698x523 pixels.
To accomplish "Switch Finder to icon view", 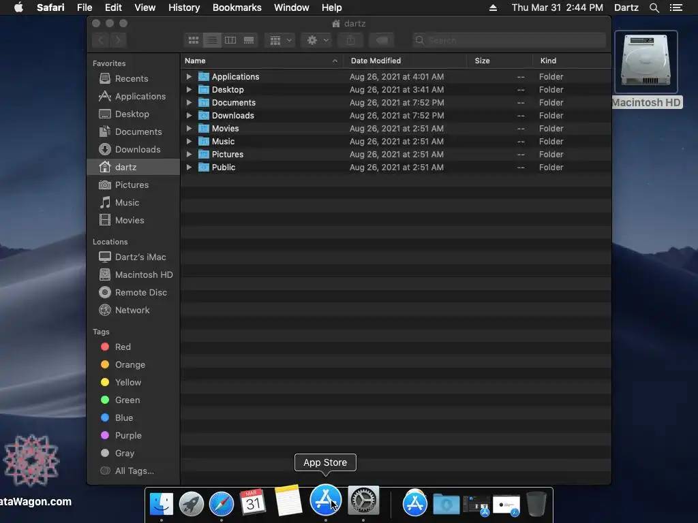I will 193,40.
